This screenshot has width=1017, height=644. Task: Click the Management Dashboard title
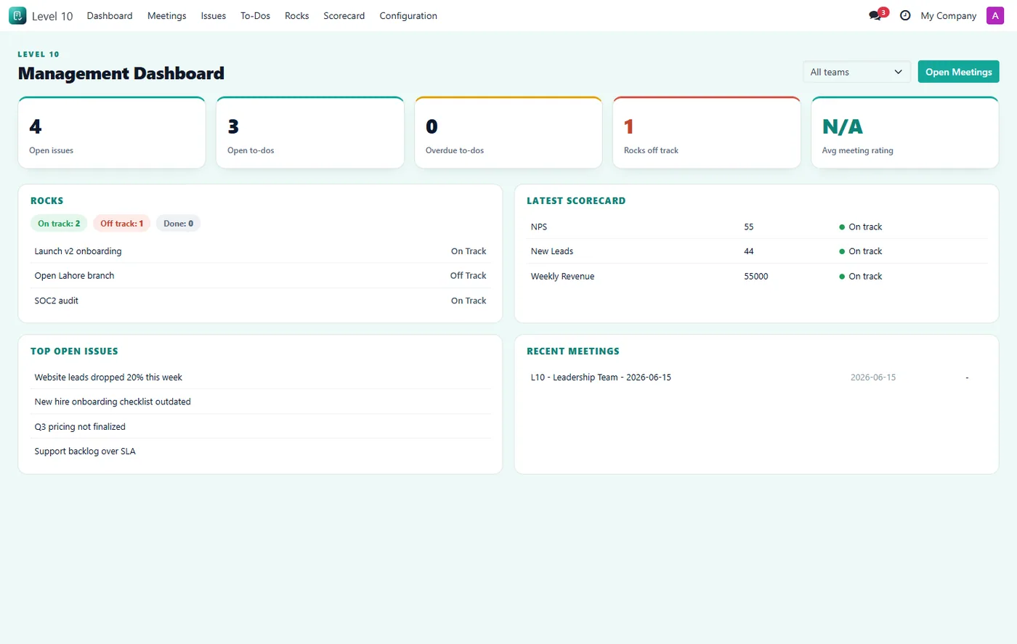pyautogui.click(x=121, y=73)
